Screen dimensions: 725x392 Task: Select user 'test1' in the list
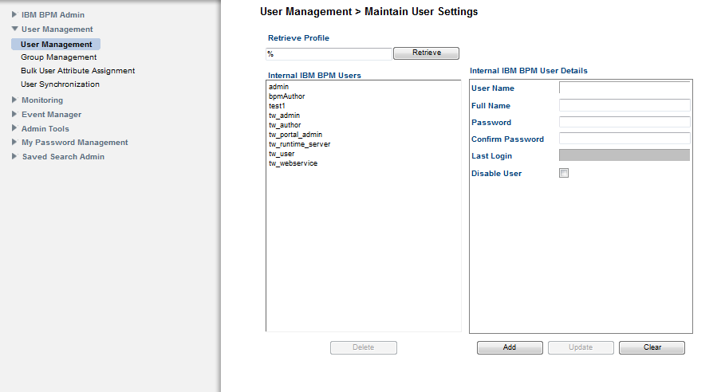pos(277,106)
